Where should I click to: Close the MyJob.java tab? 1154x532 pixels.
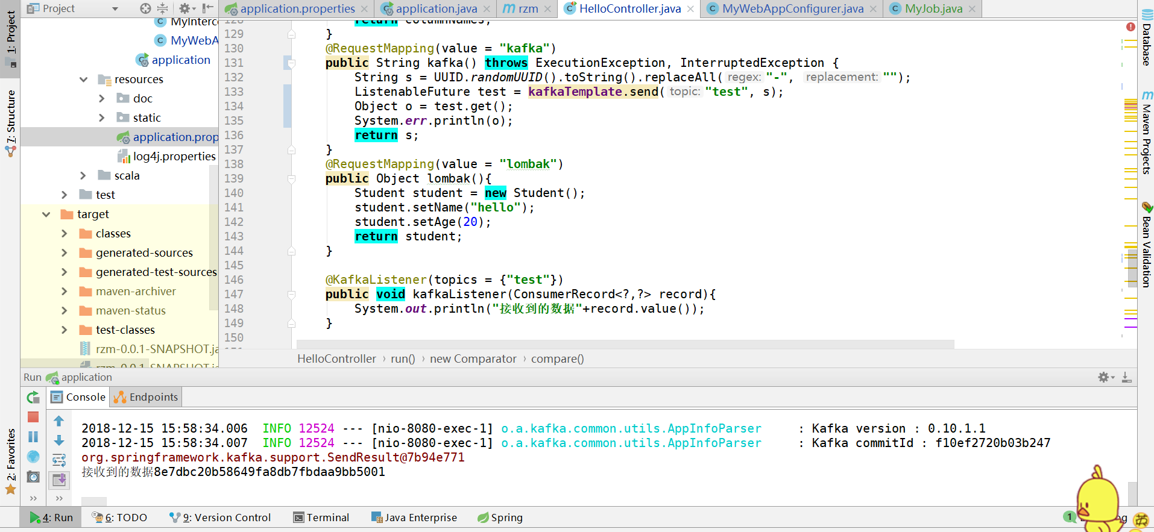[972, 9]
